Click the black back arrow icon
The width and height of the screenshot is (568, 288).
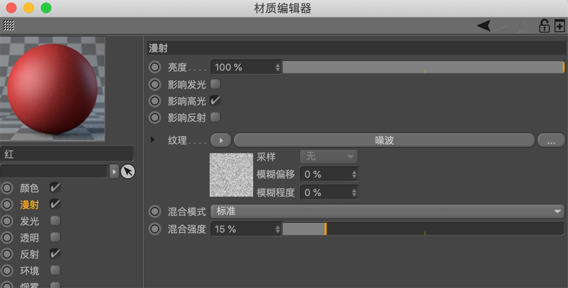(x=484, y=26)
